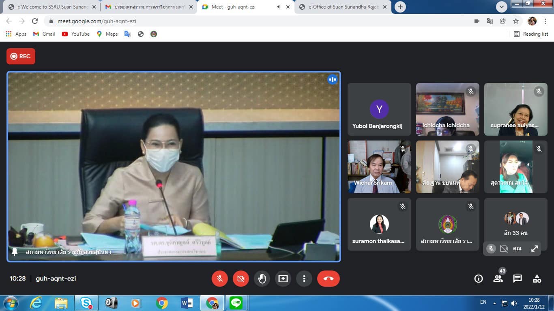Image resolution: width=554 pixels, height=311 pixels.
Task: Open the chat with everyone panel
Action: (517, 279)
